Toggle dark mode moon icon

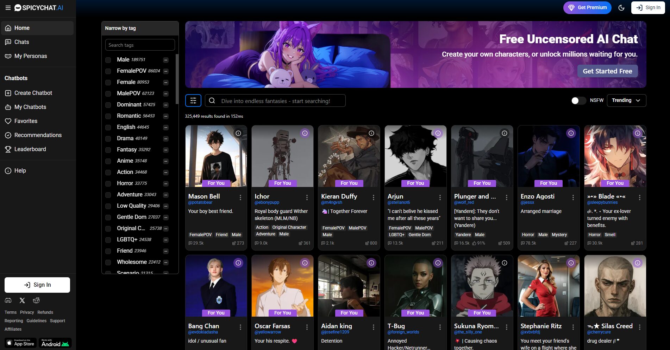tap(621, 8)
